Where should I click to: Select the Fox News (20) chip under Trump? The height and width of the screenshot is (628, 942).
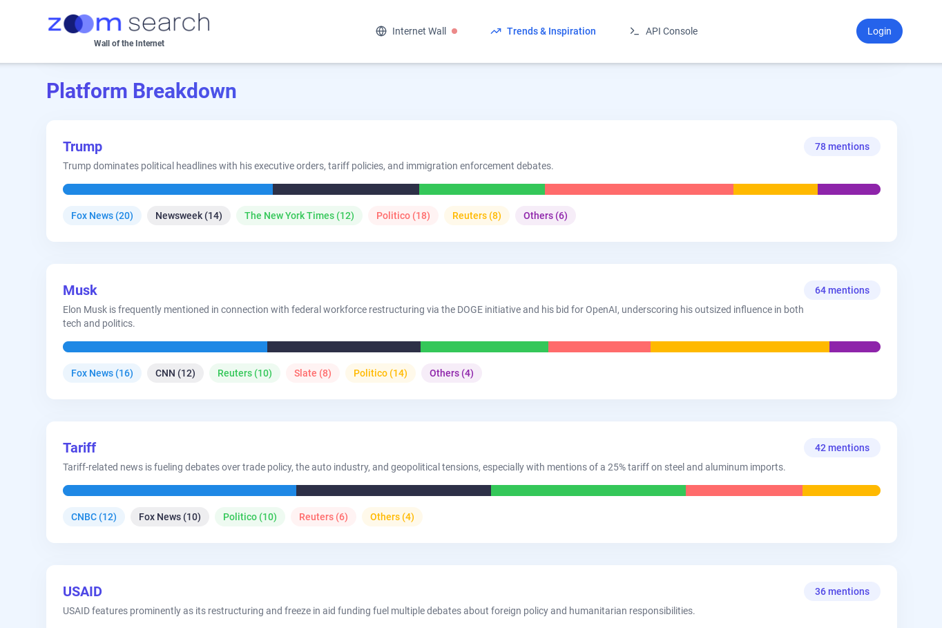[x=102, y=216]
